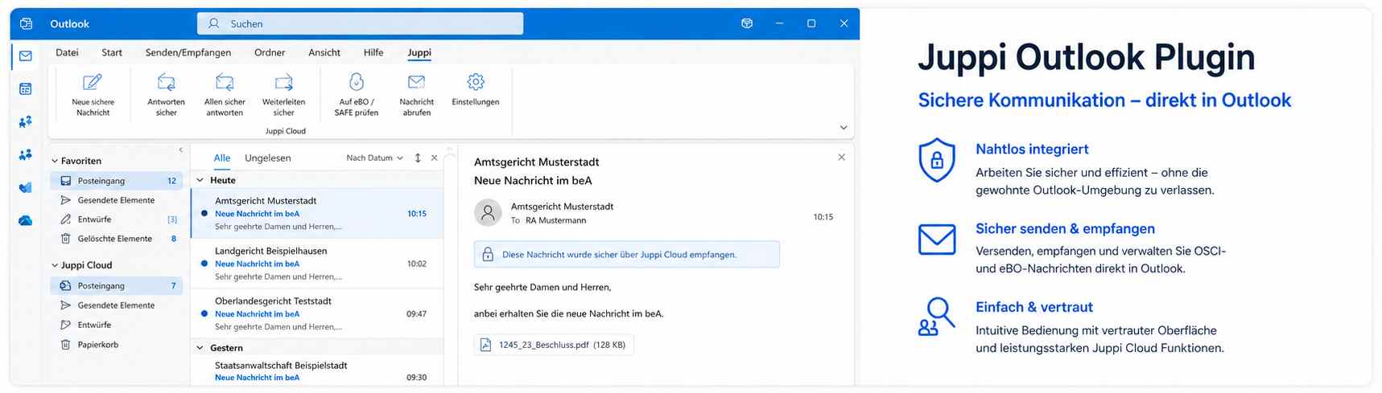Click the secure Juppi Cloud notice banner

(x=627, y=254)
